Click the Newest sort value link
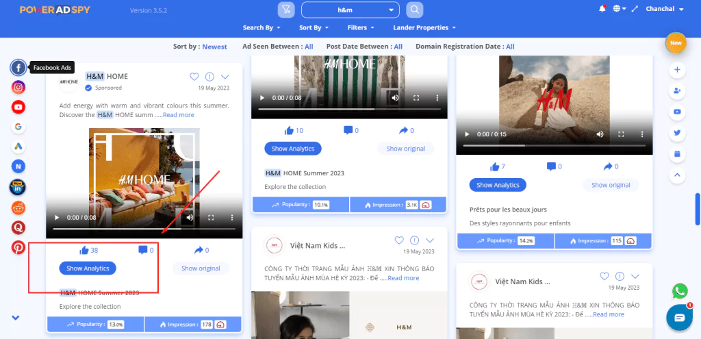Viewport: 701px width, 339px height. (214, 47)
